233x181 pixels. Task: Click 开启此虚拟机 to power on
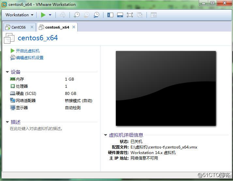[28, 51]
